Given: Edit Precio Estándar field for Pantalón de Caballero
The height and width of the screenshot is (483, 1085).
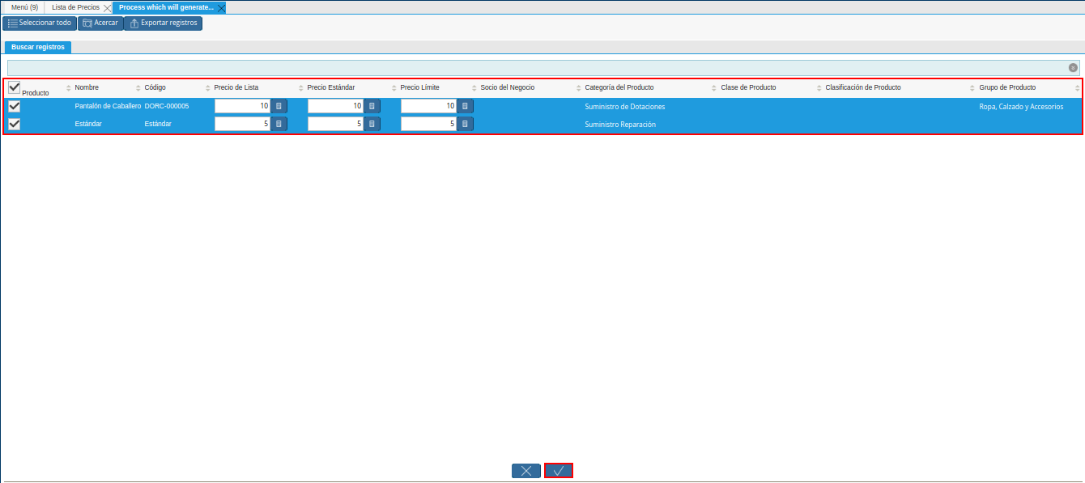Looking at the screenshot, I should click(335, 106).
